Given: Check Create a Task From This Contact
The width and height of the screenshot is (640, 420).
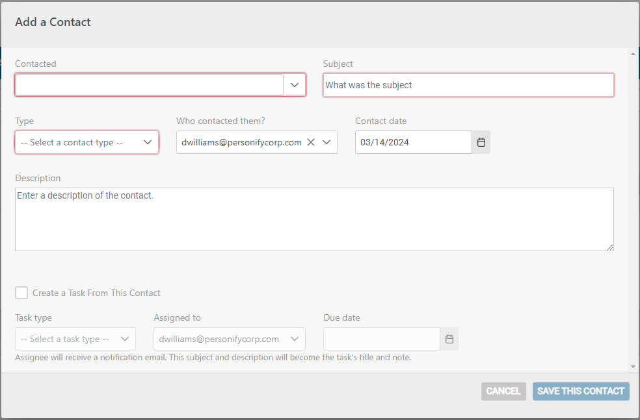Looking at the screenshot, I should [21, 293].
